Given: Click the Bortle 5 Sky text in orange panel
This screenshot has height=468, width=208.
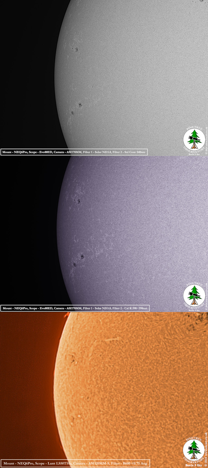Looking at the screenshot, I should tap(194, 465).
